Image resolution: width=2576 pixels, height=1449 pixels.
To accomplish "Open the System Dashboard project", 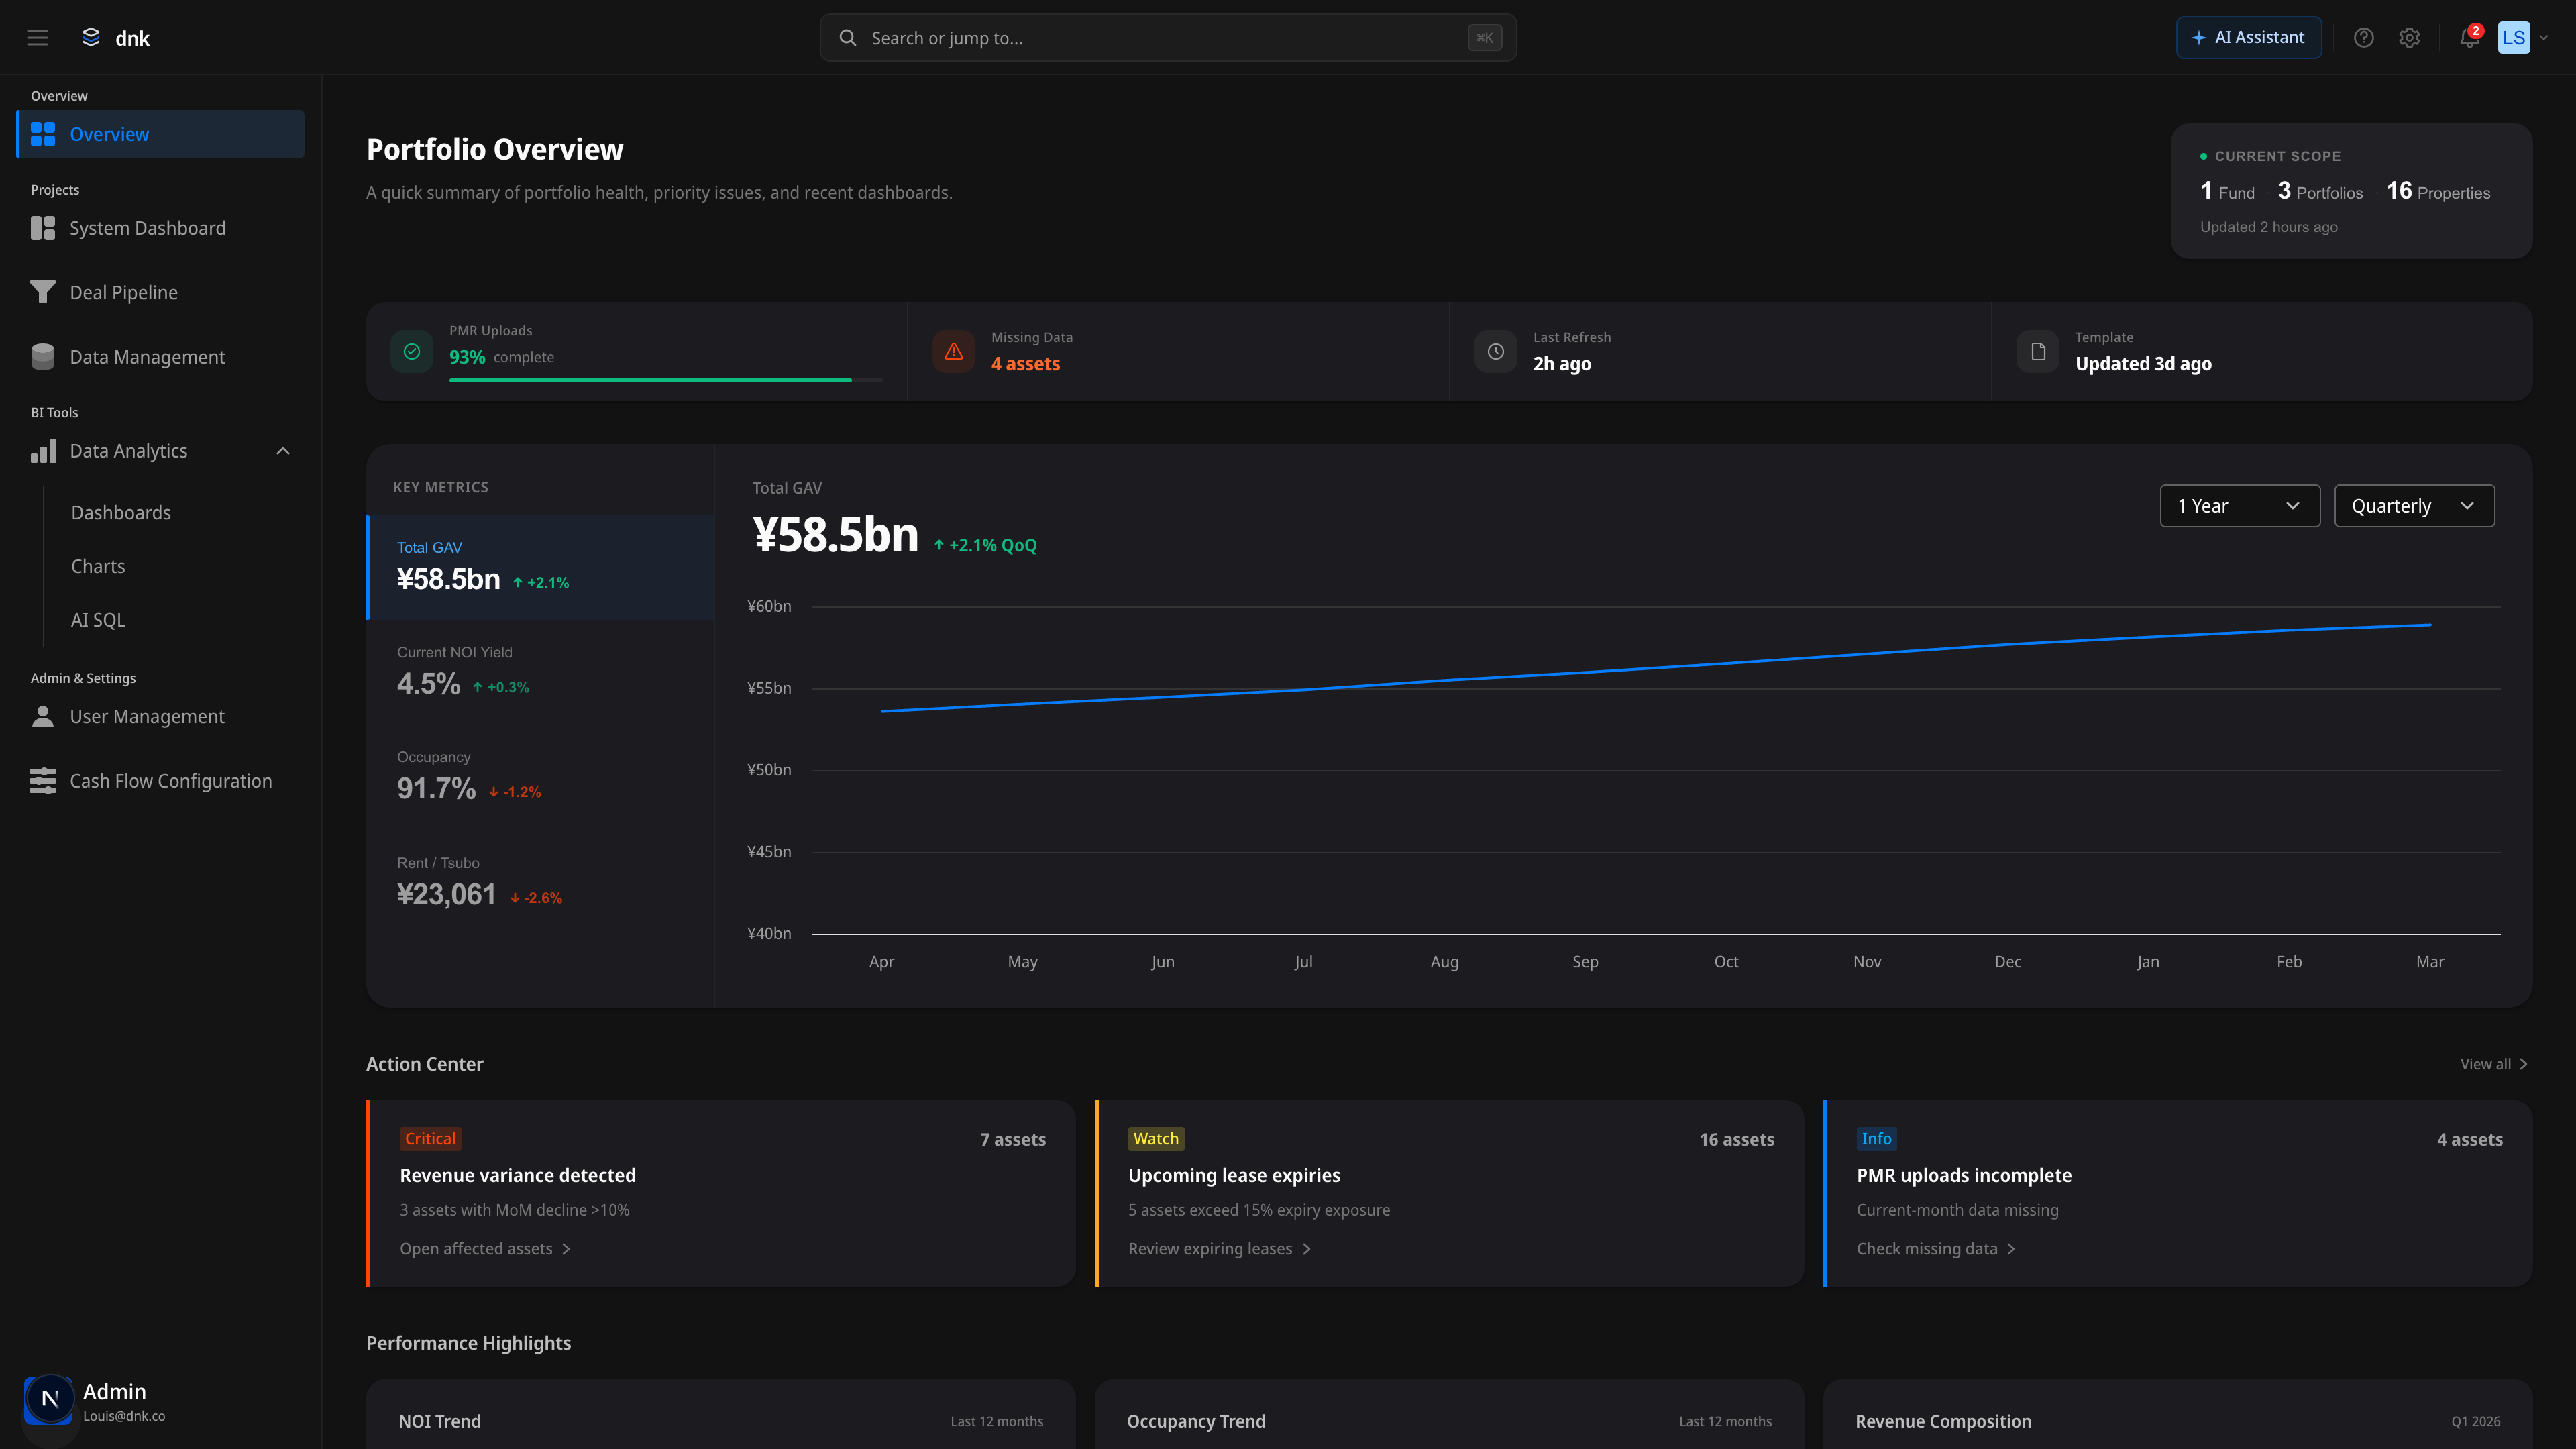I will point(147,228).
